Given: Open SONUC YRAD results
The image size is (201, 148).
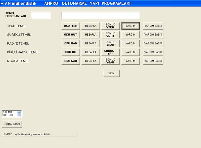Looking at the screenshot, I should click(x=110, y=43).
